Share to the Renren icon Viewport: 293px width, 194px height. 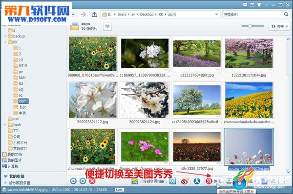tap(197, 181)
